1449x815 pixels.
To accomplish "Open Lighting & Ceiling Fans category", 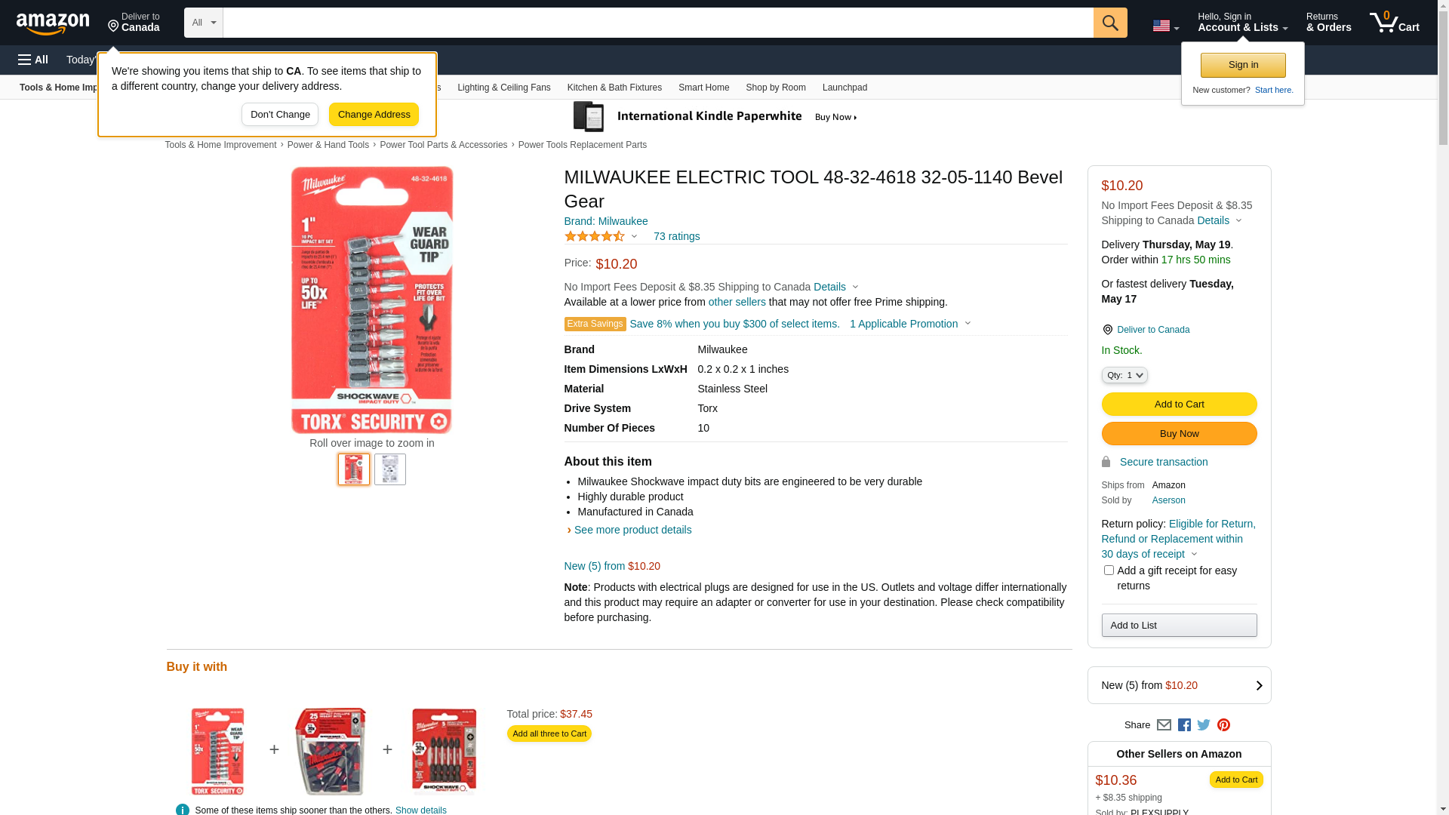I will pyautogui.click(x=503, y=88).
